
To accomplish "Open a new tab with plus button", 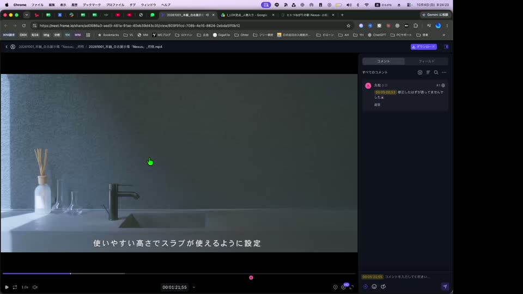I will [342, 15].
